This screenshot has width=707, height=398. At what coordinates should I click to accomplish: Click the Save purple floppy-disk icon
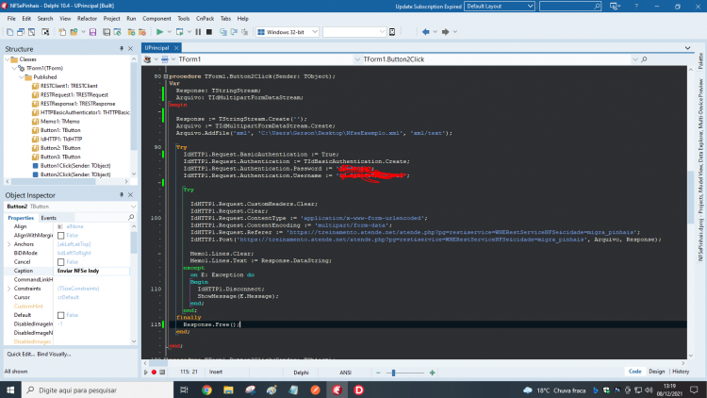(93, 32)
